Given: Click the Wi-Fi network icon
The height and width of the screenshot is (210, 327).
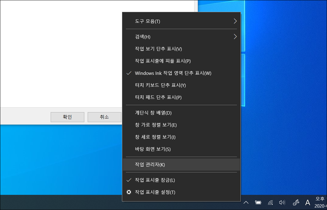Looking at the screenshot, I should point(270,202).
